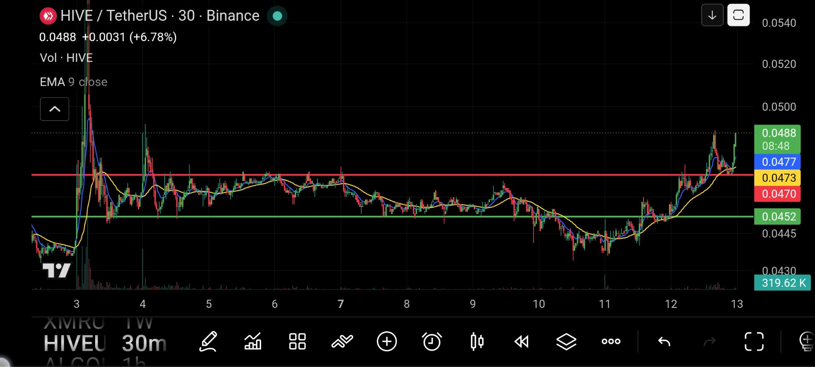The image size is (815, 367).
Task: Open the three-circles more menu
Action: click(611, 342)
